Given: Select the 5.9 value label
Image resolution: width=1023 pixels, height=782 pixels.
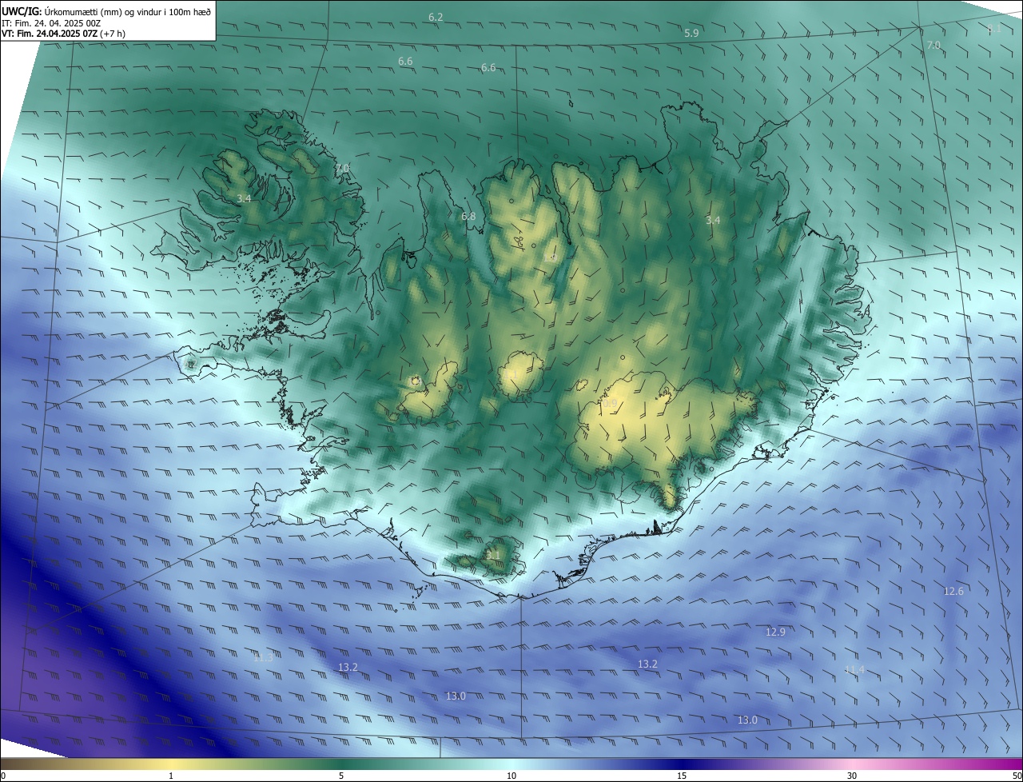Looking at the screenshot, I should click(x=691, y=33).
